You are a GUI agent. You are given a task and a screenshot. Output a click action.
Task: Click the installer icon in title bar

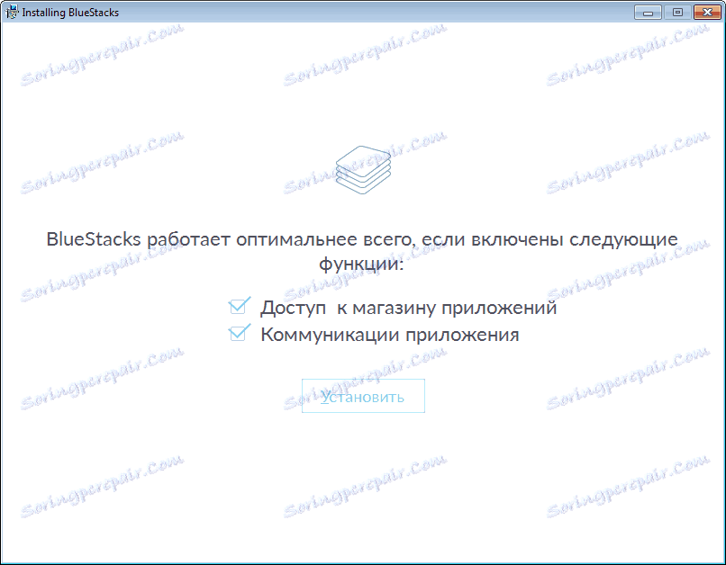pyautogui.click(x=11, y=12)
